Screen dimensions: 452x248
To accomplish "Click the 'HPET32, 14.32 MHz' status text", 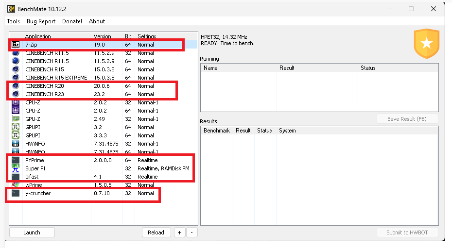I will 224,37.
